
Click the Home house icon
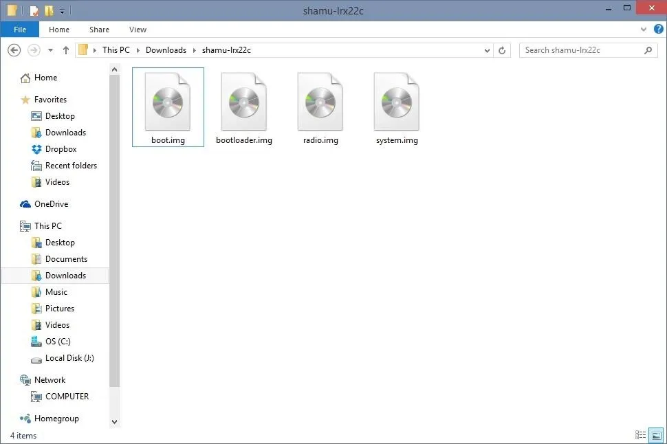click(25, 78)
